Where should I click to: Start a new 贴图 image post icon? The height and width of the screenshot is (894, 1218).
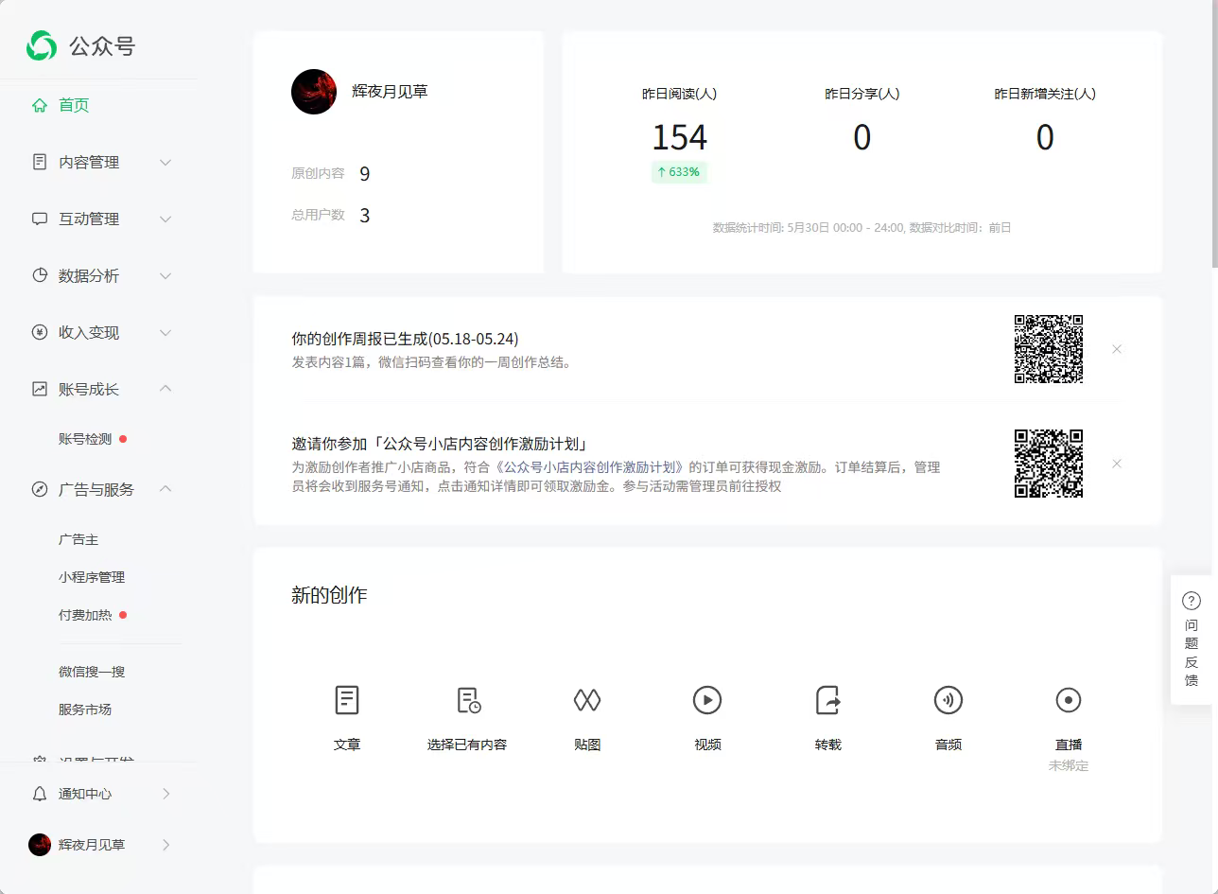(587, 700)
